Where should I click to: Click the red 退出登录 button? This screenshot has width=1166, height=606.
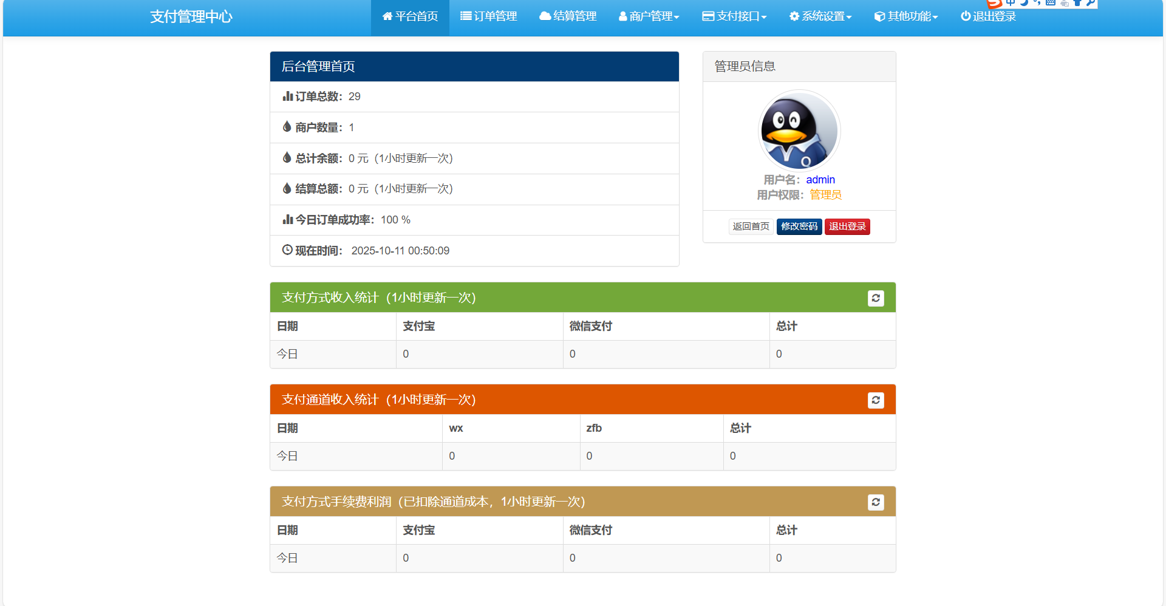[847, 226]
